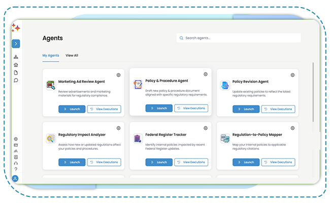Click the Policy Revision Agent icon
Viewport: 330px width, 203px height.
point(225,85)
